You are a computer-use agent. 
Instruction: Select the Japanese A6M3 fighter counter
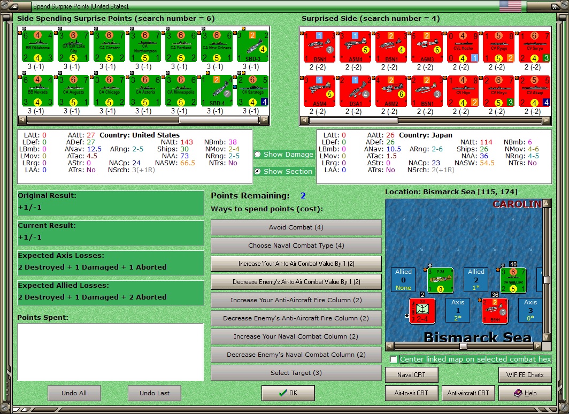[427, 47]
